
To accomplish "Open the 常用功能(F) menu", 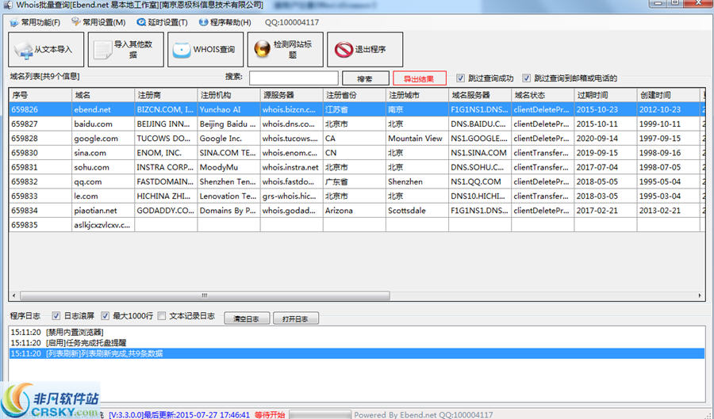I will (35, 22).
